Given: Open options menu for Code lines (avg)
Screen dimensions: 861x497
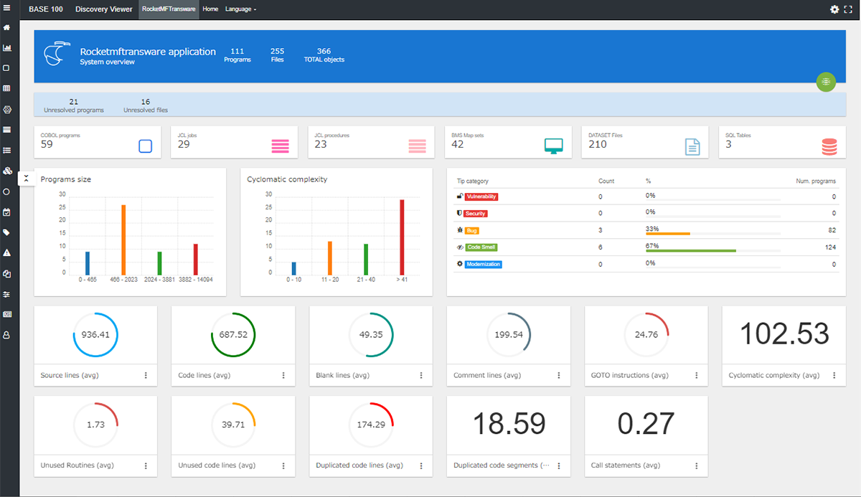Looking at the screenshot, I should 283,375.
